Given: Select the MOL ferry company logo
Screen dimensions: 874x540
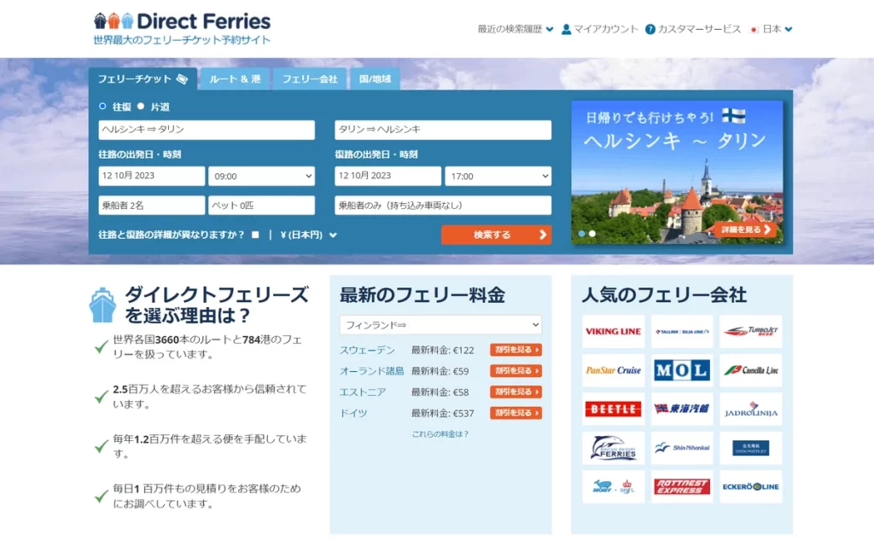Looking at the screenshot, I should [x=681, y=370].
